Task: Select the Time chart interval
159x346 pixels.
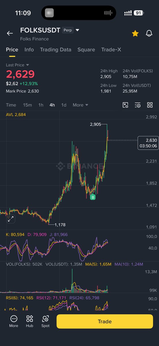Action: tap(11, 105)
